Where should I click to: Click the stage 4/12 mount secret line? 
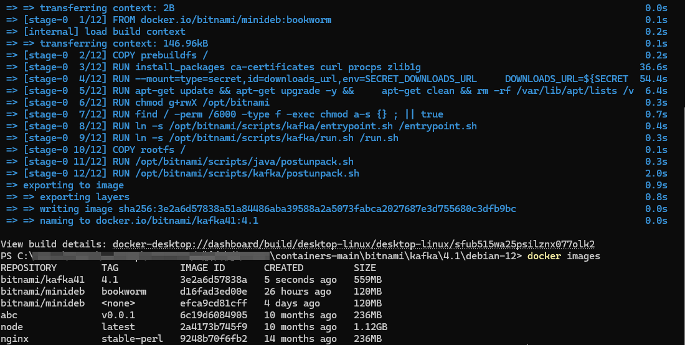coord(317,80)
